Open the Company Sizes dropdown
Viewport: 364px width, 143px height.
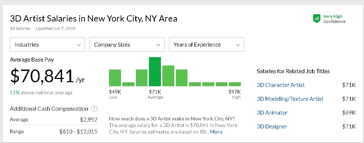127,44
